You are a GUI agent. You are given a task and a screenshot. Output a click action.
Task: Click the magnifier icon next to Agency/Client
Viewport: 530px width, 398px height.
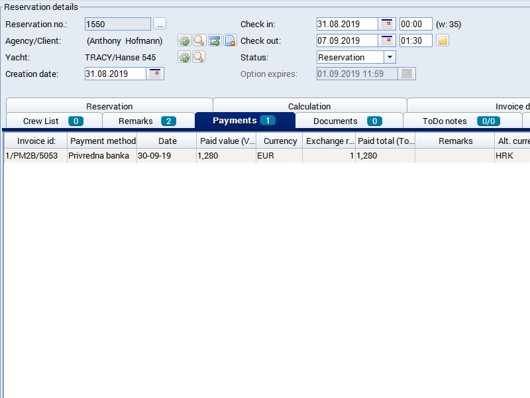click(x=199, y=41)
